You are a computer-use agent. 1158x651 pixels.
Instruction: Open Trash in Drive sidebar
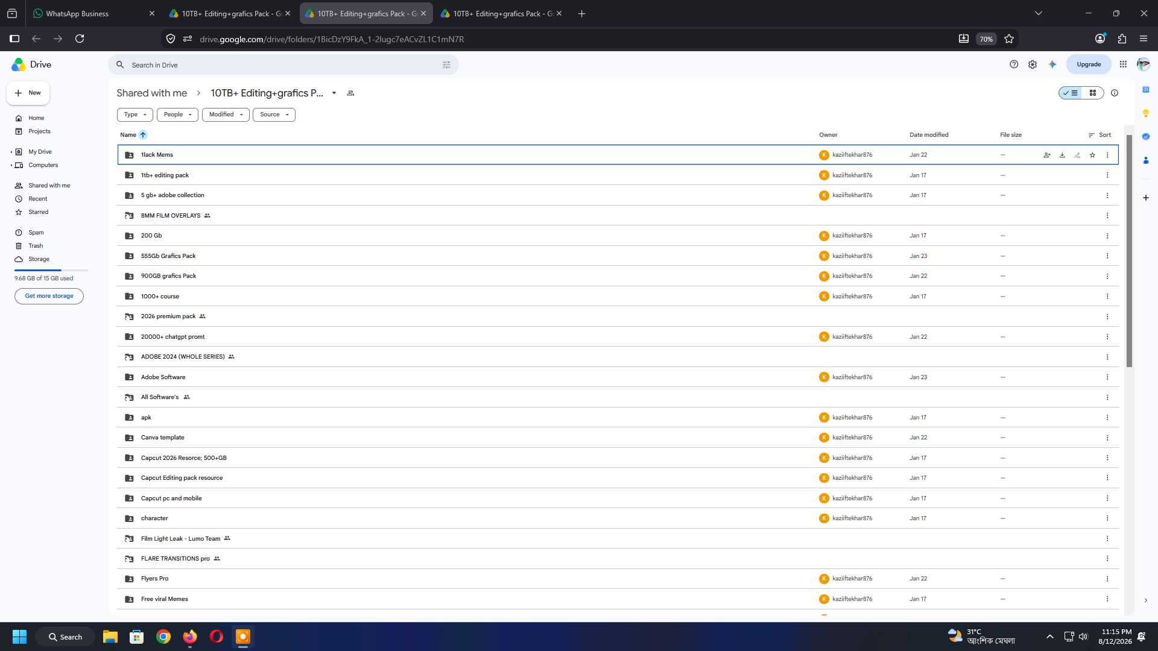coord(36,246)
